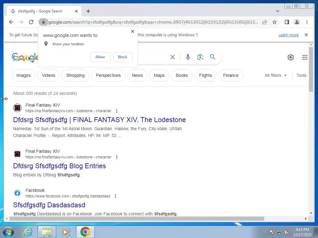The height and width of the screenshot is (238, 318).
Task: Open Sfsdfgsdfg Dasdasdasd Facebook result
Action: [x=49, y=205]
